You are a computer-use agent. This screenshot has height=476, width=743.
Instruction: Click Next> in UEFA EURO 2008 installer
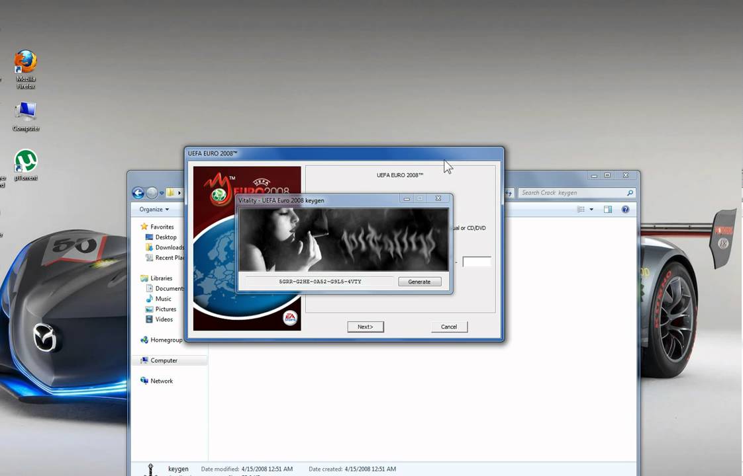click(x=366, y=327)
